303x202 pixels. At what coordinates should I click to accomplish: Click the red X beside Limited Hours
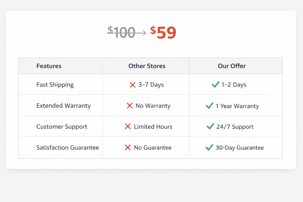[x=128, y=127]
